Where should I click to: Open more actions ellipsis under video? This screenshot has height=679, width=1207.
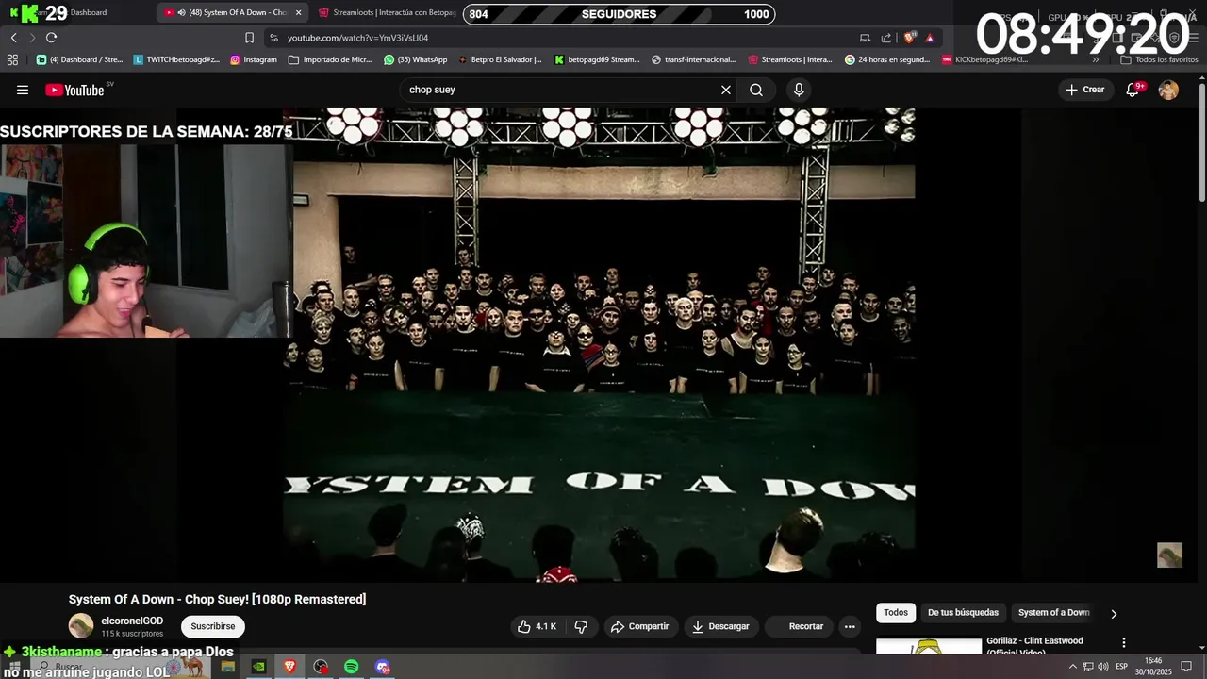click(850, 626)
